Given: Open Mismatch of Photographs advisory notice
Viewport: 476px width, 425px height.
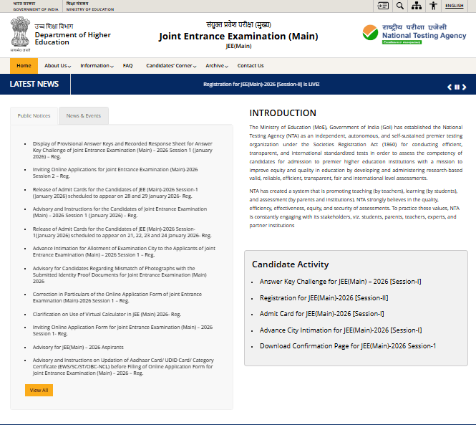Looking at the screenshot, I should pyautogui.click(x=120, y=274).
